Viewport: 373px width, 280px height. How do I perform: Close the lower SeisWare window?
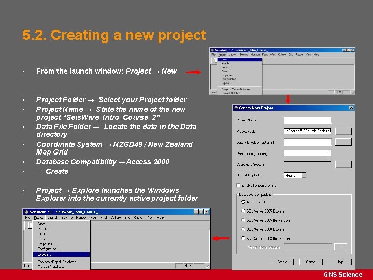(x=207, y=212)
